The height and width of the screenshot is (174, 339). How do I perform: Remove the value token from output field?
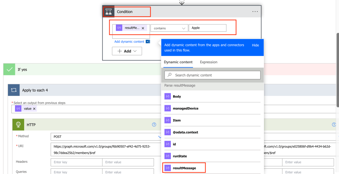(x=34, y=109)
